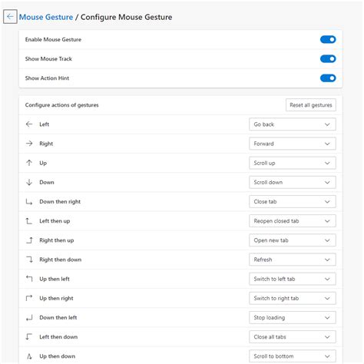Click the back arrow icon beside Mouse Gesture
The width and height of the screenshot is (364, 364).
(10, 17)
